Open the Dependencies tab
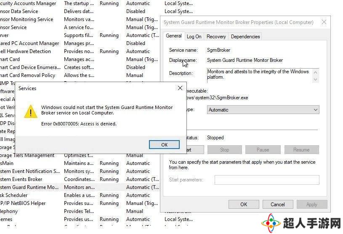This screenshot has width=343, height=234. coord(245,37)
